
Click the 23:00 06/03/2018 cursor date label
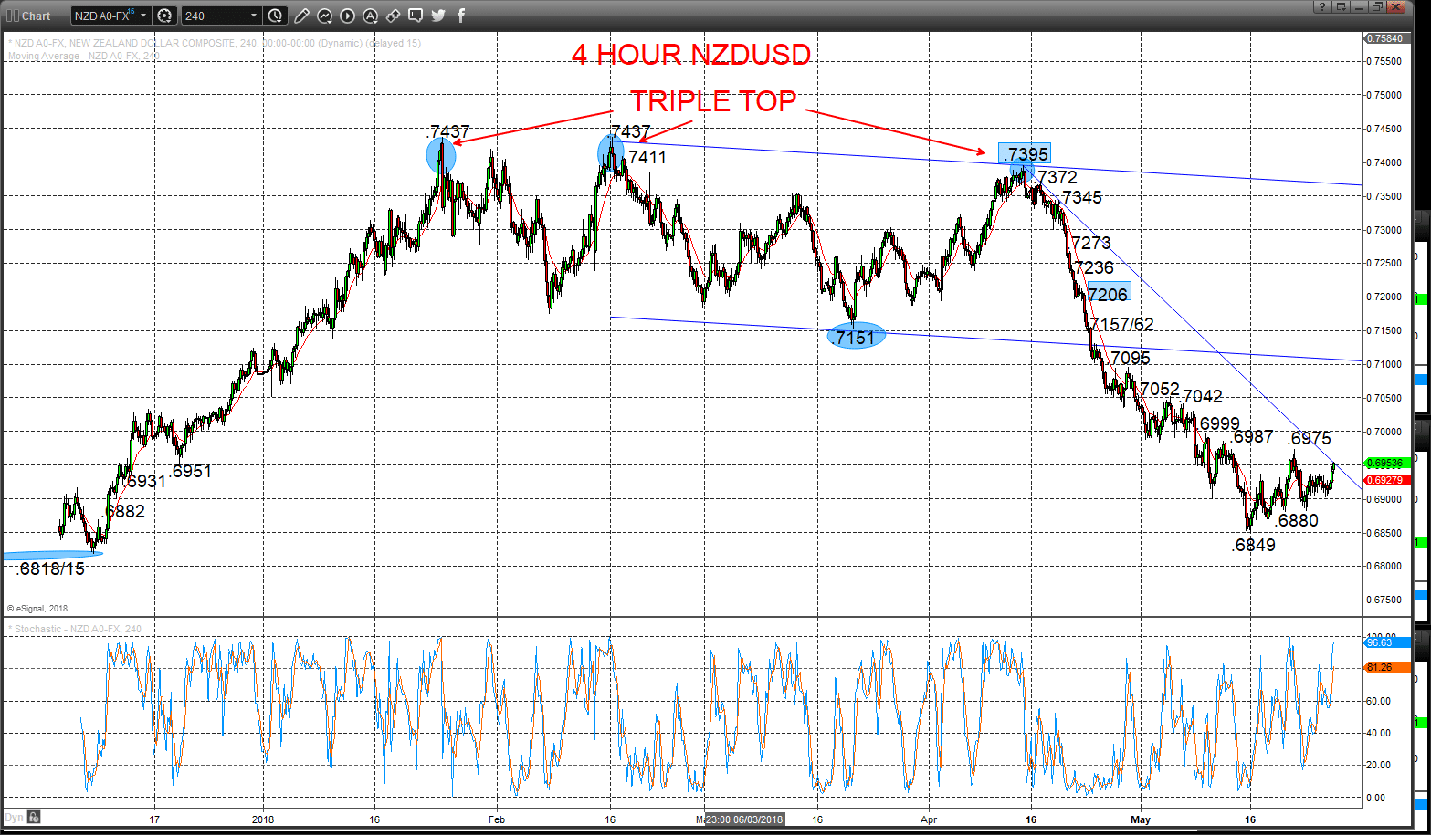click(744, 819)
